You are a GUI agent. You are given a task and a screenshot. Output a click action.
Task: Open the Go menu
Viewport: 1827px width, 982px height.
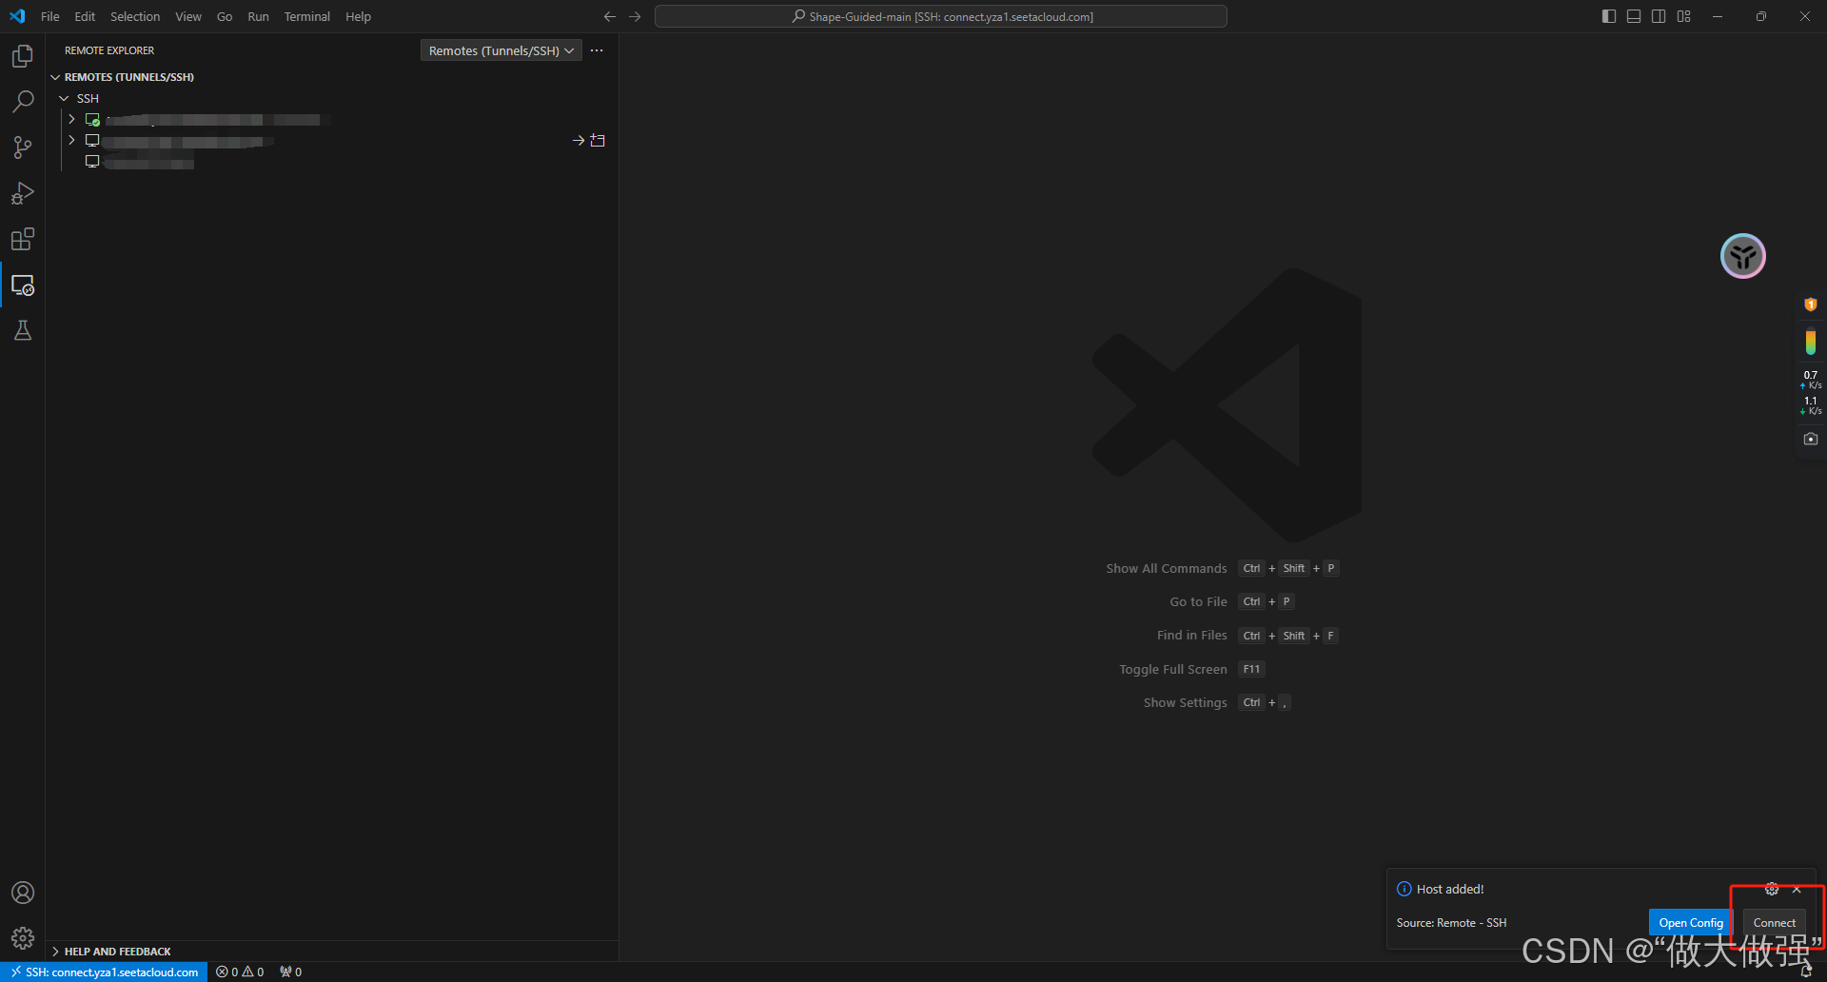pos(225,16)
